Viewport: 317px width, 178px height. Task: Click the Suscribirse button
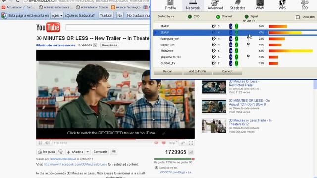[x=109, y=45]
